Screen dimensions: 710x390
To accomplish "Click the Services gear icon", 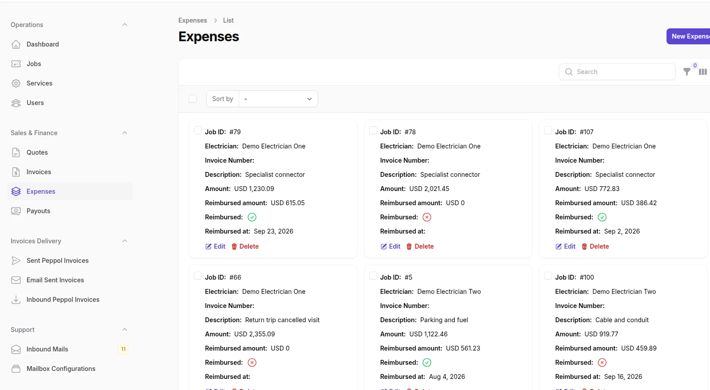I will click(x=16, y=83).
